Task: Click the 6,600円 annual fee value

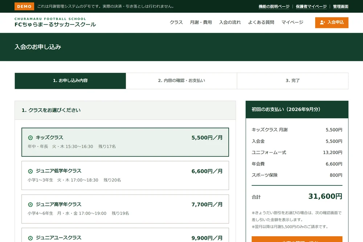Action: [334, 164]
